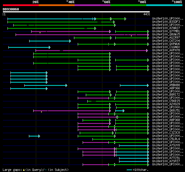
Task: Select the UniRef100_A8P366 hit label
Action: pyautogui.click(x=166, y=88)
